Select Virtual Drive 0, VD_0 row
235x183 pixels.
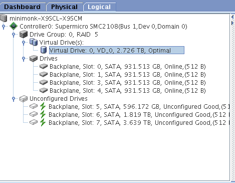[117, 50]
